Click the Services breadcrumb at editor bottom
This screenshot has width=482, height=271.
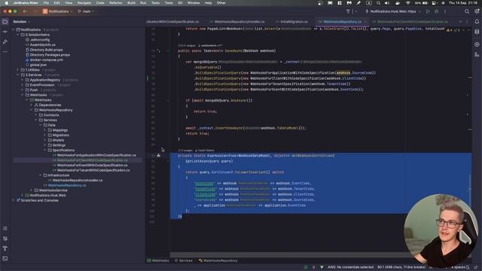tap(184, 260)
